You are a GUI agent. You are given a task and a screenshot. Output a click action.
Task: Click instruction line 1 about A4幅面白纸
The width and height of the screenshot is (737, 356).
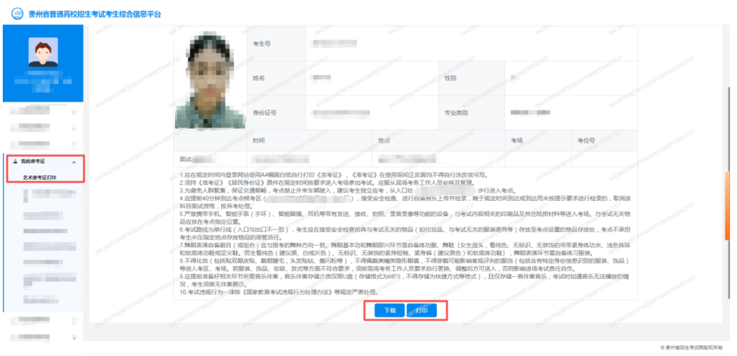(x=334, y=175)
